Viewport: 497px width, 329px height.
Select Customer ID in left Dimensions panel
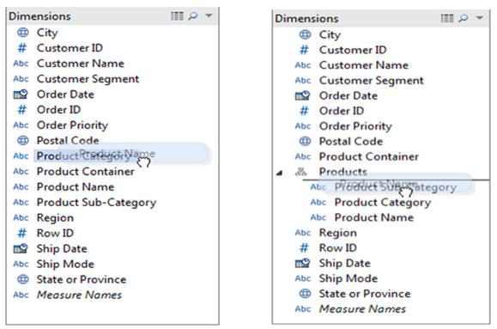[70, 48]
